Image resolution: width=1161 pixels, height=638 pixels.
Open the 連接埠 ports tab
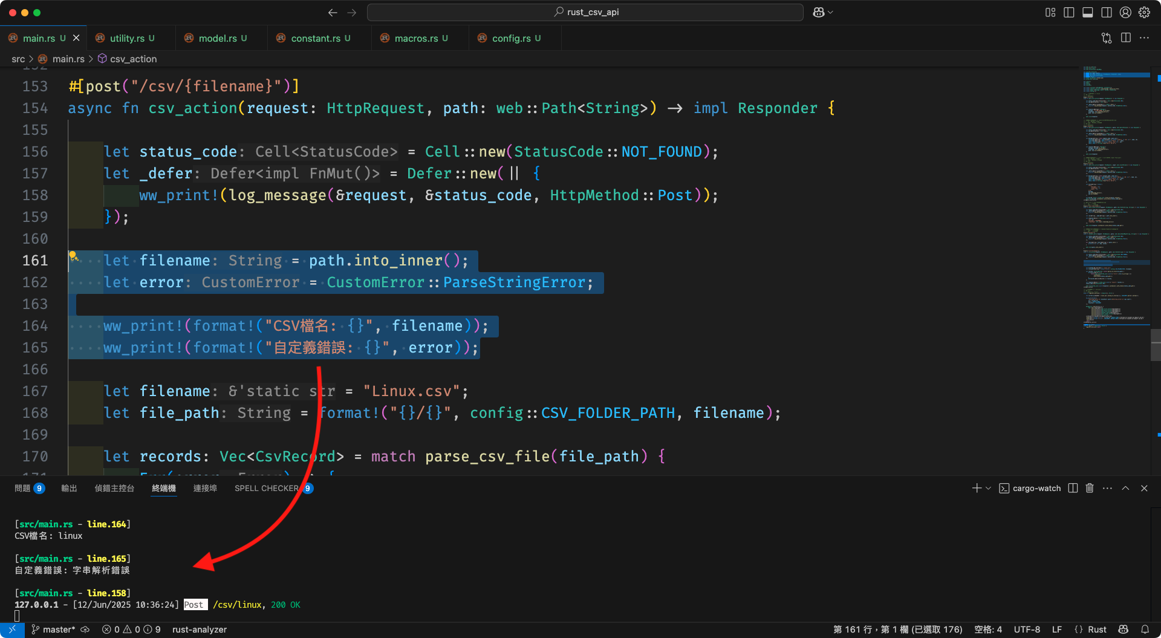(205, 488)
